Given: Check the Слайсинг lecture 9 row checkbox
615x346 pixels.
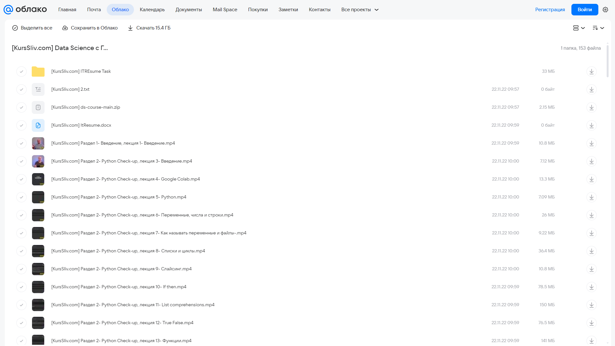Looking at the screenshot, I should 21,269.
